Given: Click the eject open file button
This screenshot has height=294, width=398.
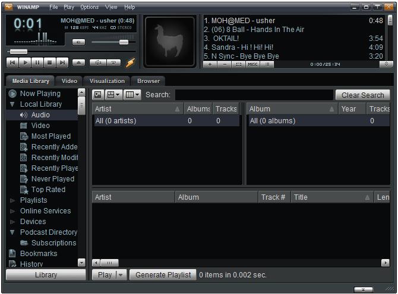Looking at the screenshot, I should (x=78, y=62).
